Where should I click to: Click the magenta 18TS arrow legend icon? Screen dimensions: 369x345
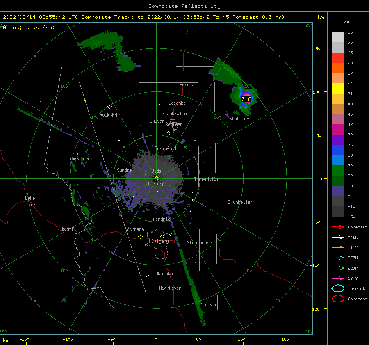point(338,279)
